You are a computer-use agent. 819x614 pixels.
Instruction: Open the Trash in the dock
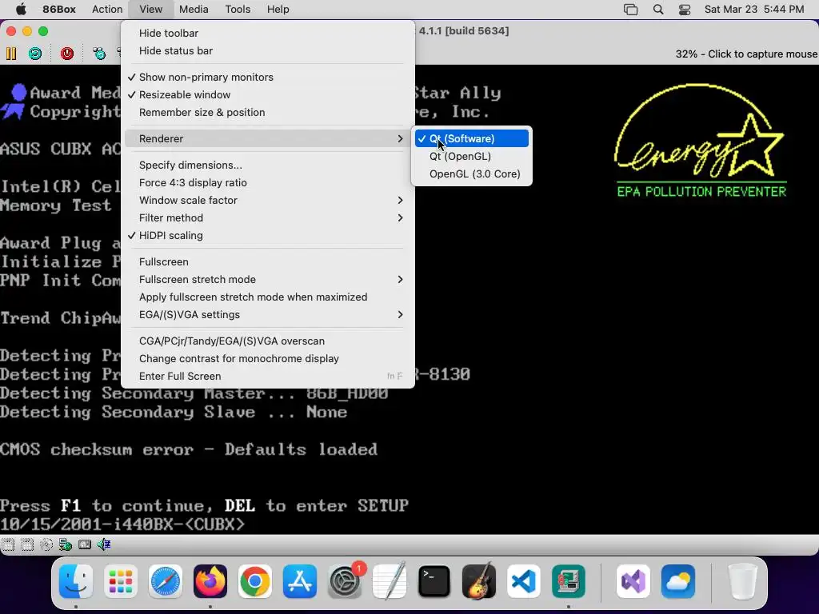coord(742,581)
